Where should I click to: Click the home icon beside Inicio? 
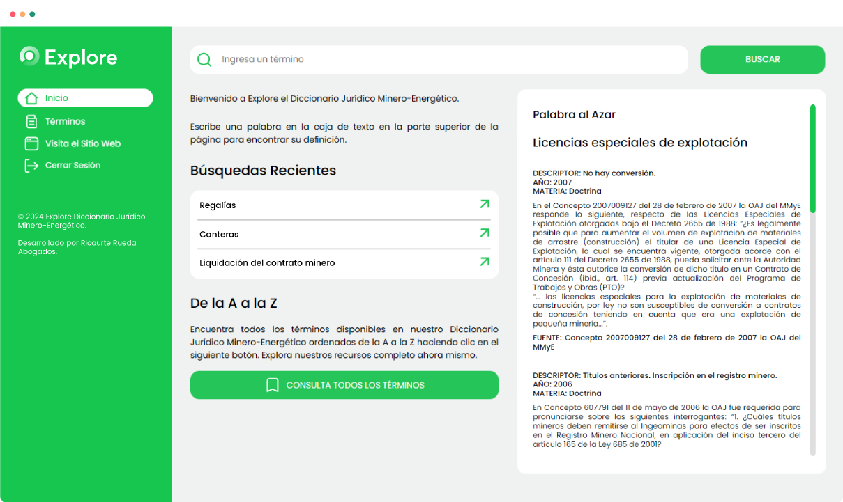[31, 98]
